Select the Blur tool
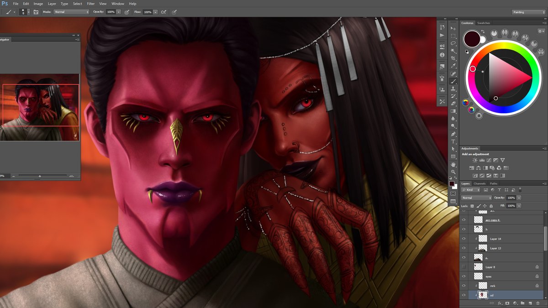The image size is (548, 308). pos(453,118)
